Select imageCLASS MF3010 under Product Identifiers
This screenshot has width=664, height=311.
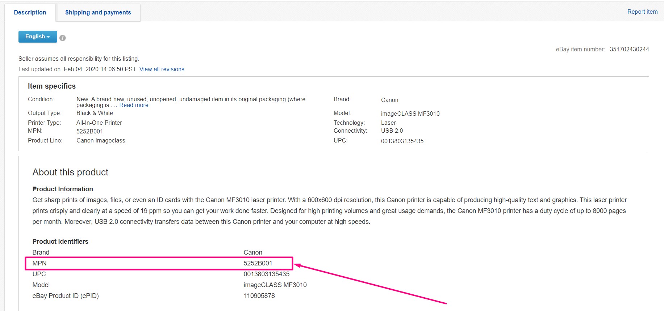(x=275, y=285)
